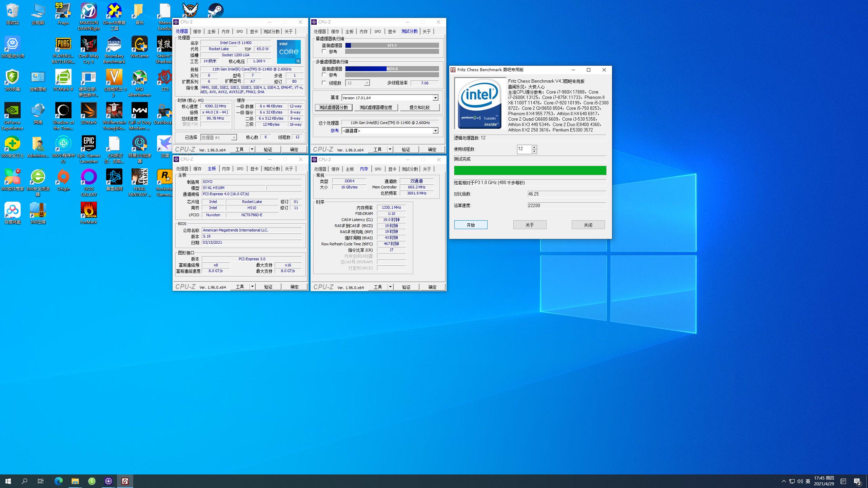Screen dimensions: 868x488
Task: Tick the multi-thread reference checkbox
Action: pos(324,75)
